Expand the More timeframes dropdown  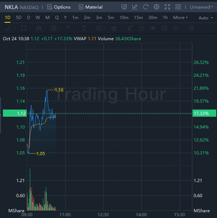click(x=181, y=18)
